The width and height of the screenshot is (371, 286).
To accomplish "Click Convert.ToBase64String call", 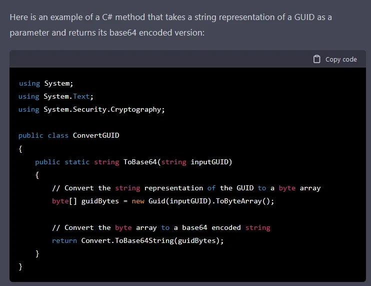I will (150, 241).
